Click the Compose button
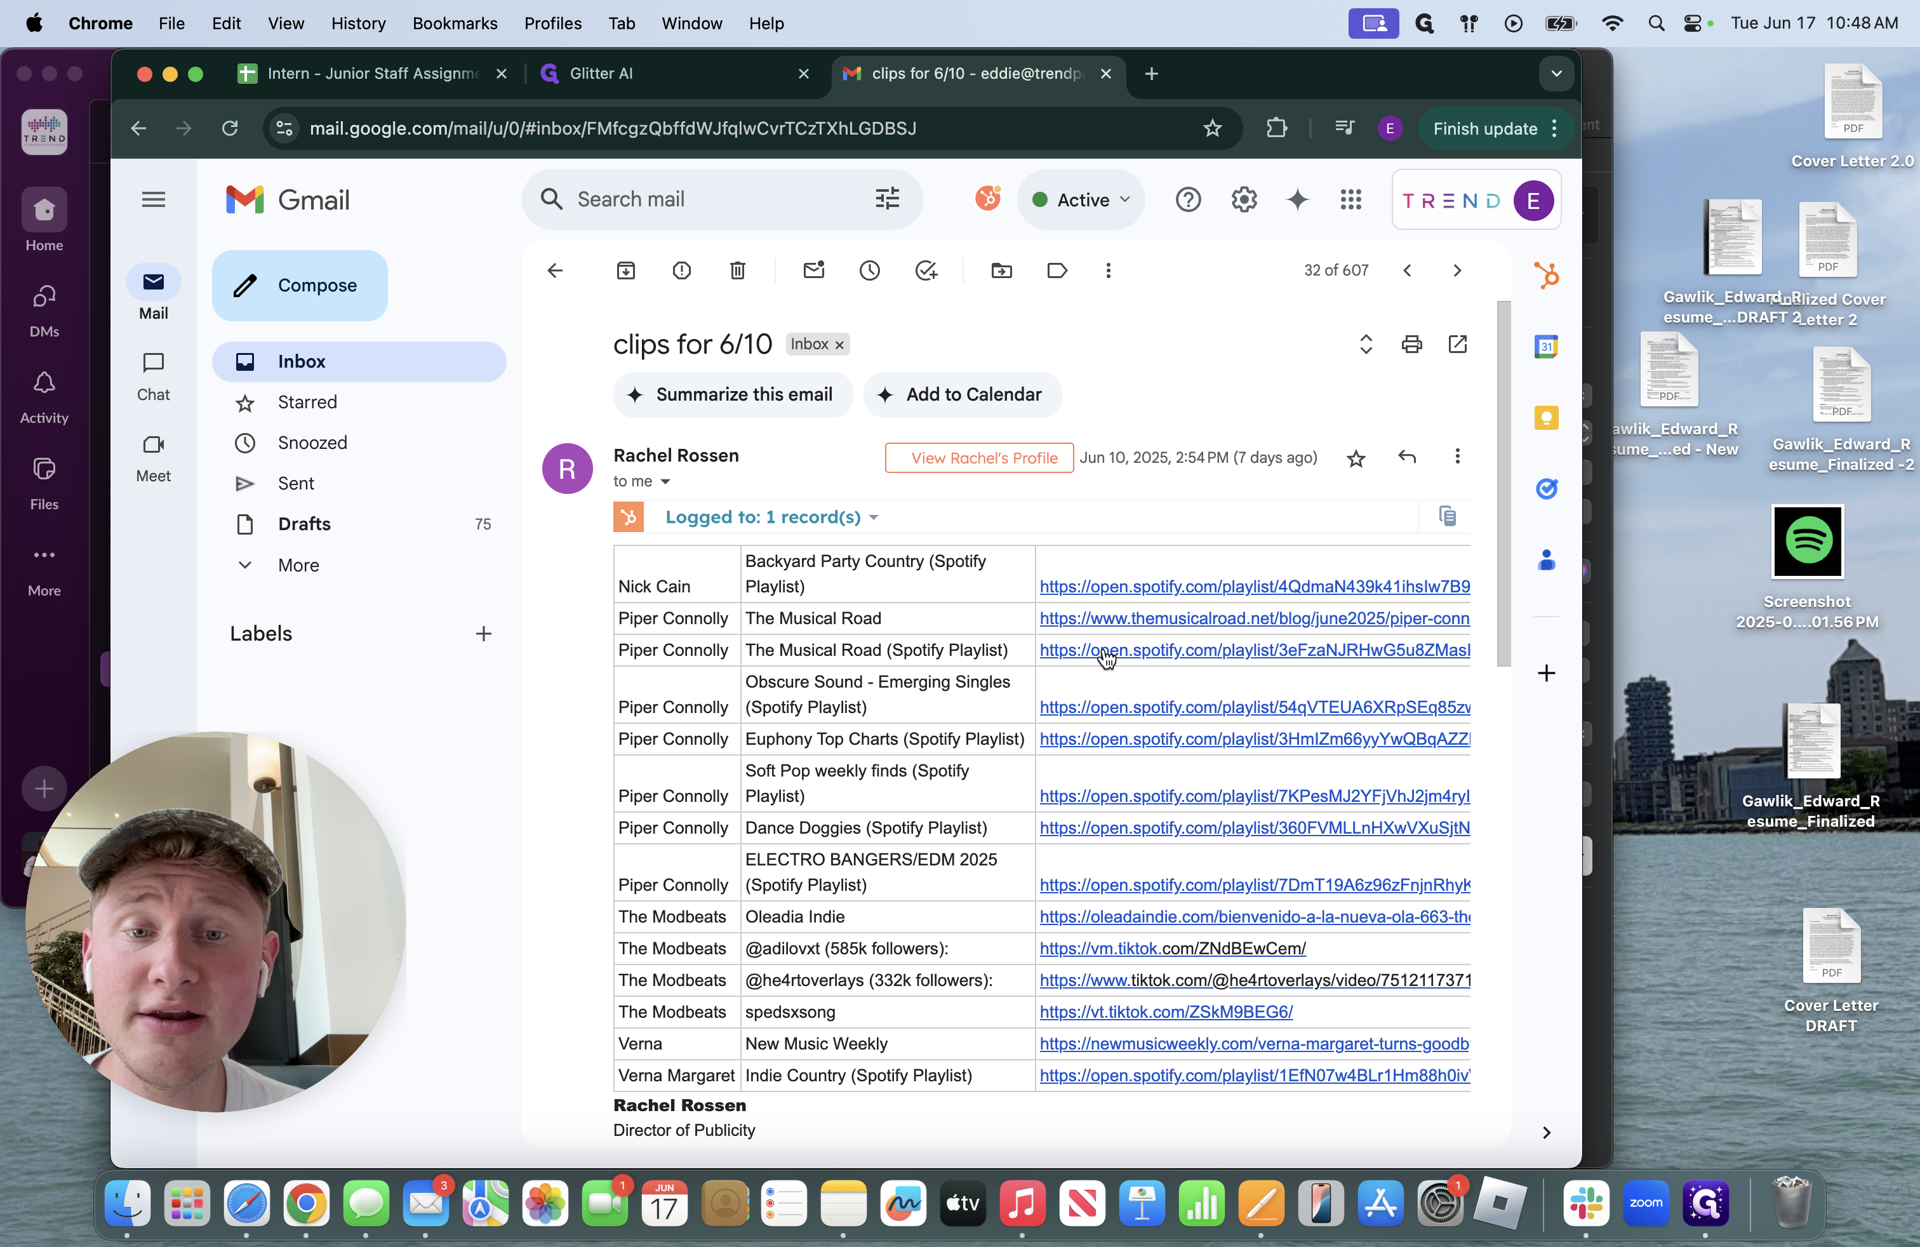The image size is (1920, 1247). 300,286
